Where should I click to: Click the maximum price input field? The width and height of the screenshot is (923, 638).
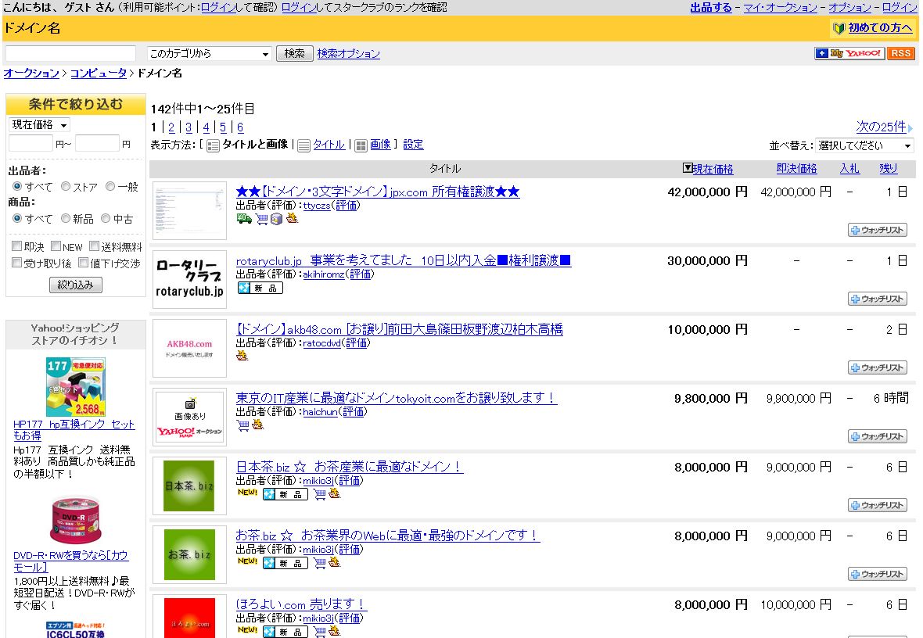(98, 144)
